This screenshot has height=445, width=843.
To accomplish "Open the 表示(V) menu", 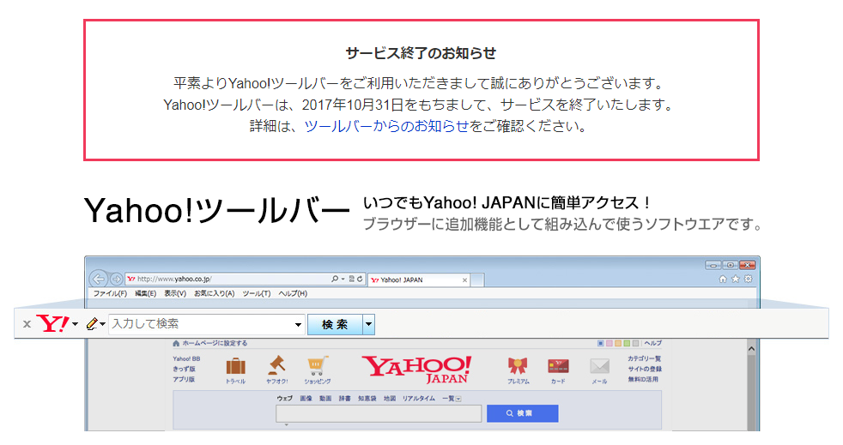I will click(175, 293).
